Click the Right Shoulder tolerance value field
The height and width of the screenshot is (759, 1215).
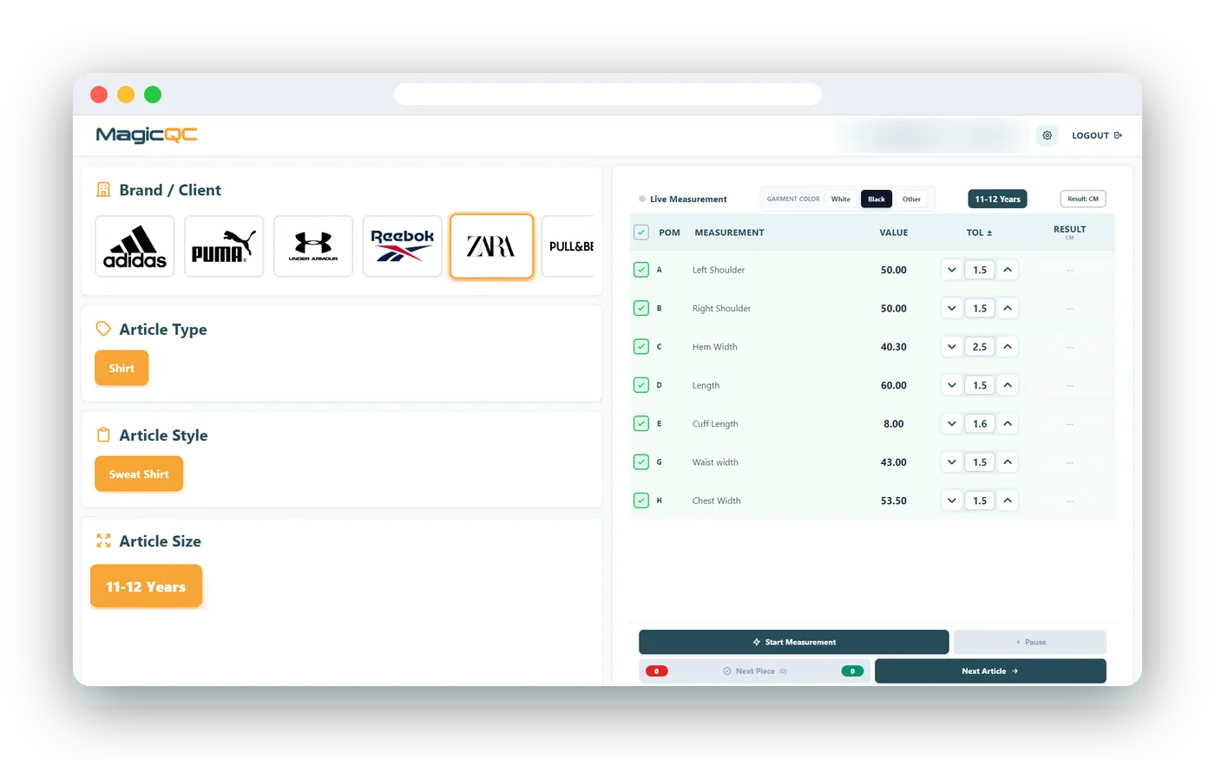point(980,308)
